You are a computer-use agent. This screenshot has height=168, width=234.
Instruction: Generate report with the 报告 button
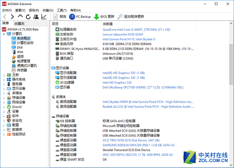pos(60,17)
